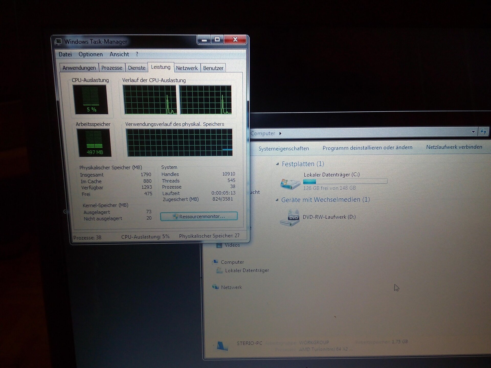Switch to the Netzwerk tab
The image size is (491, 368).
coord(187,68)
